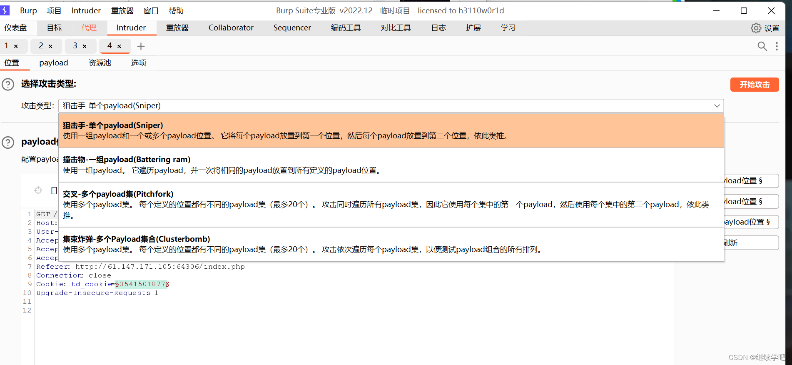Close Intruder tab 2 with its x

pos(50,46)
